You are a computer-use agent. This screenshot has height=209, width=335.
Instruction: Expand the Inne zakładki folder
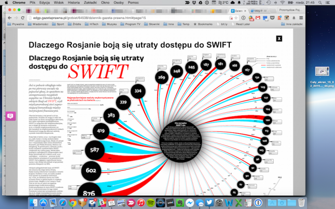[x=292, y=24]
